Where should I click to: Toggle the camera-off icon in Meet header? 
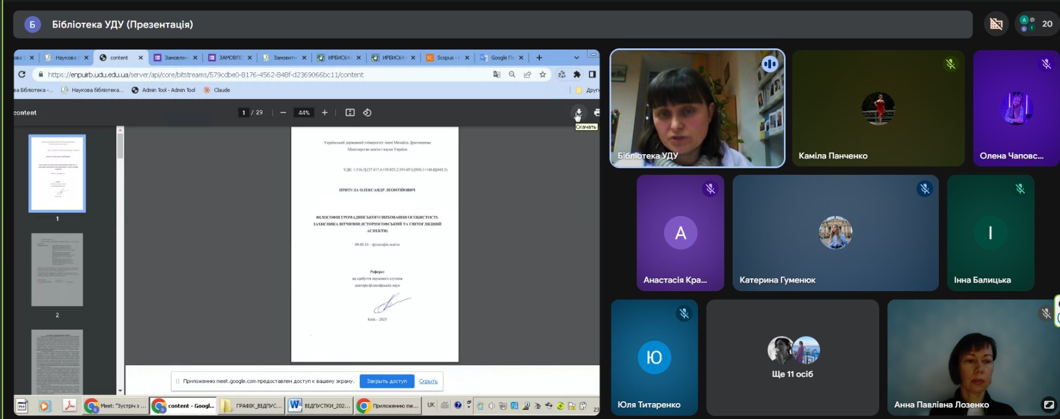(996, 24)
